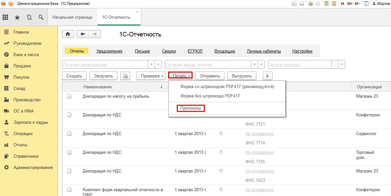Viewport: 391px width, 196px height.
Task: Navigate forward with the right arrow
Action: [95, 34]
